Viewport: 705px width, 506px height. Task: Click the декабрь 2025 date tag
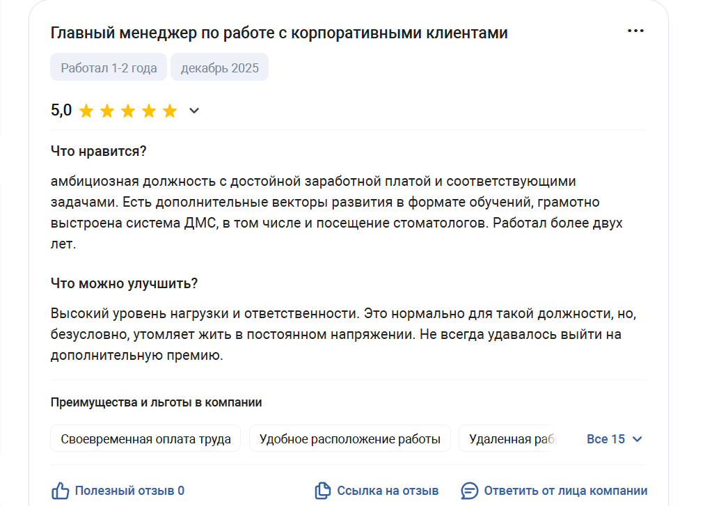click(219, 68)
